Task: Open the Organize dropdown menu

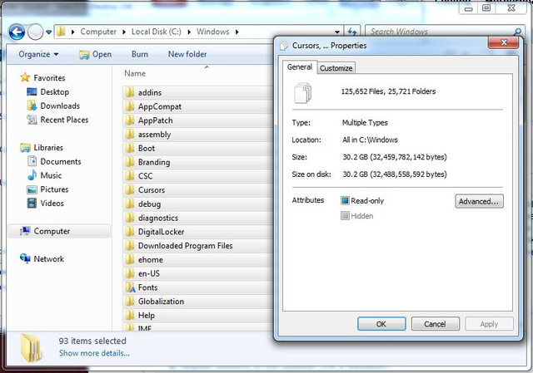Action: [x=38, y=54]
